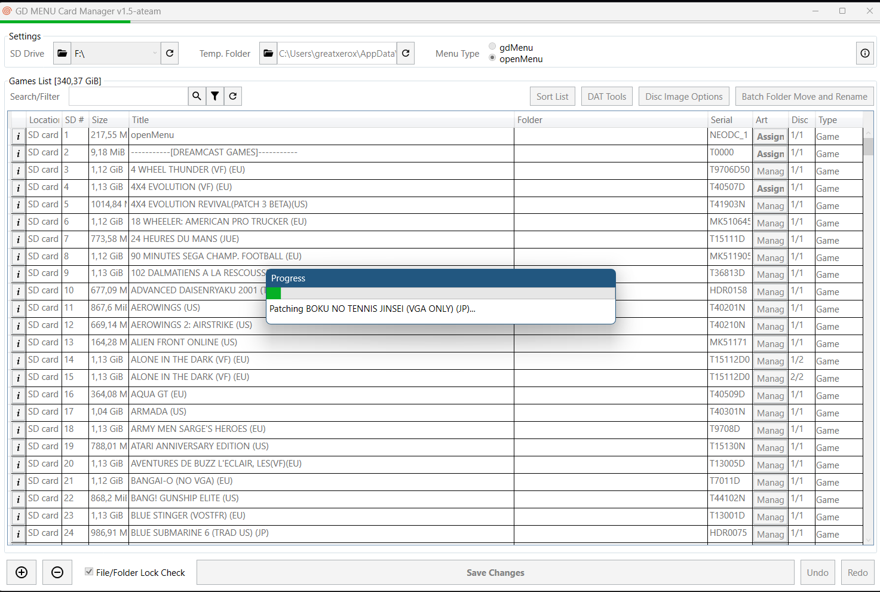Image resolution: width=880 pixels, height=592 pixels.
Task: Click the filter funnel icon
Action: pyautogui.click(x=215, y=96)
